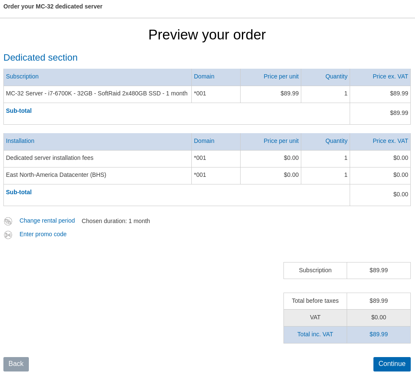
Task: Click Preview your order heading
Action: click(207, 35)
